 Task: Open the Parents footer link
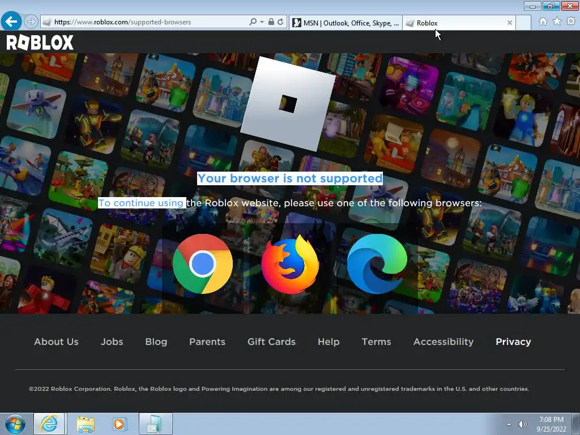point(207,342)
